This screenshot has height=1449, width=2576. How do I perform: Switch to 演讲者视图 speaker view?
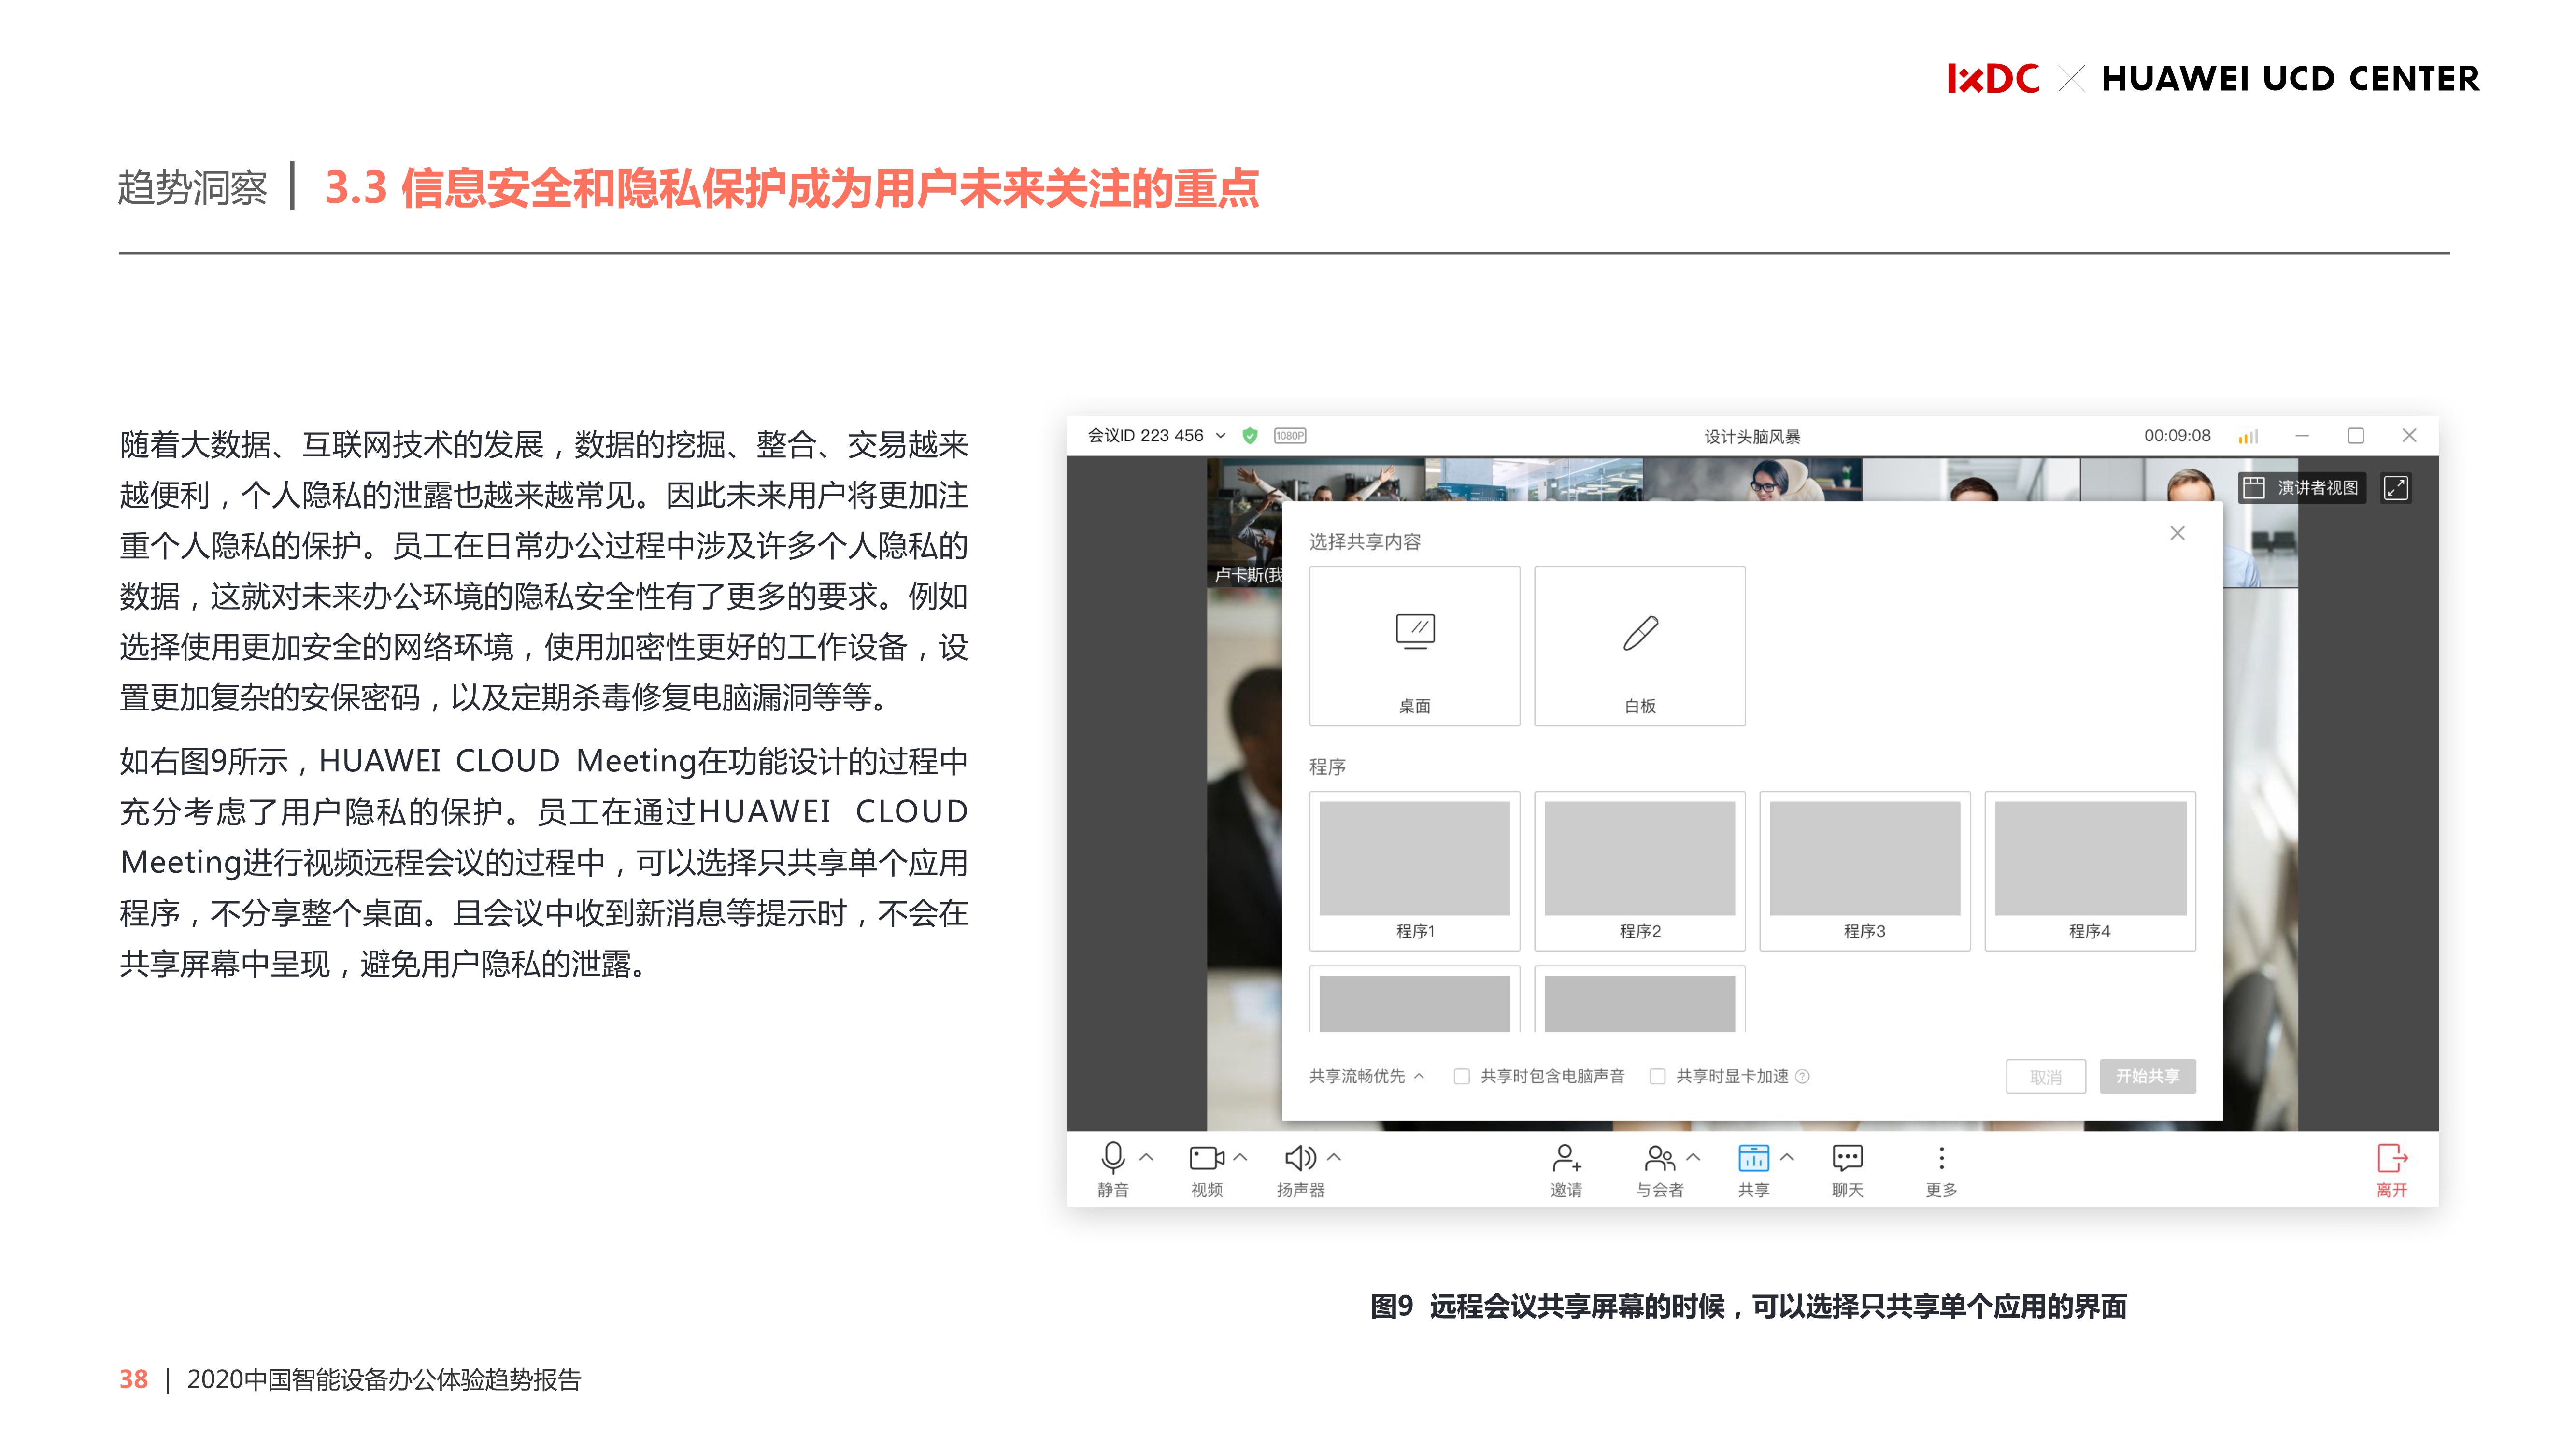(2302, 488)
